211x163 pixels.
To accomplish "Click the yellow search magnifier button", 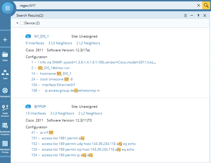I will point(206,5).
